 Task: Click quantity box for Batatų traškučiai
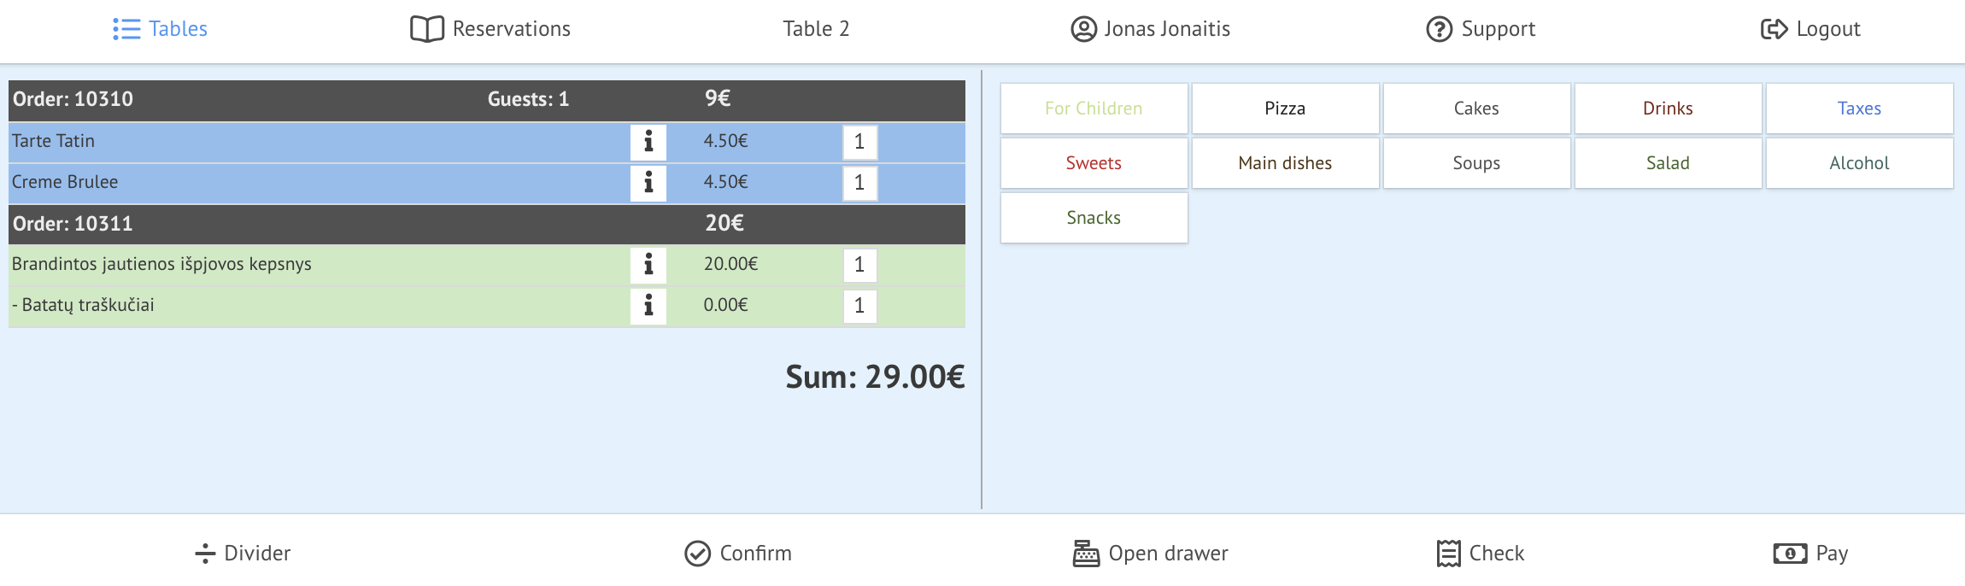click(859, 306)
